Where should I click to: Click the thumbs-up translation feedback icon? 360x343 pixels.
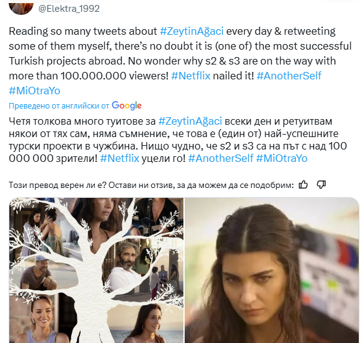(x=303, y=185)
